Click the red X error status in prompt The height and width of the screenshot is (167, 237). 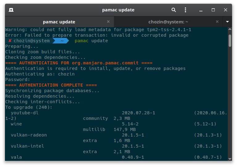pyautogui.click(x=10, y=41)
